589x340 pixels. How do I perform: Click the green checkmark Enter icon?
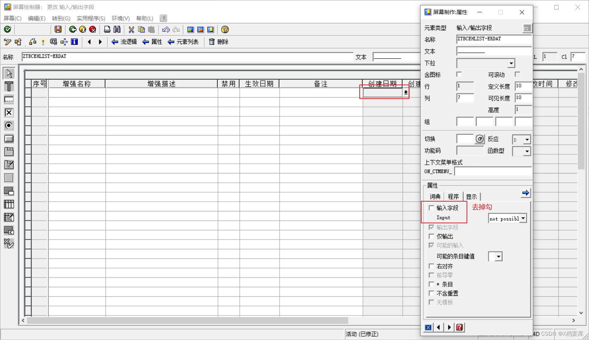click(x=8, y=30)
